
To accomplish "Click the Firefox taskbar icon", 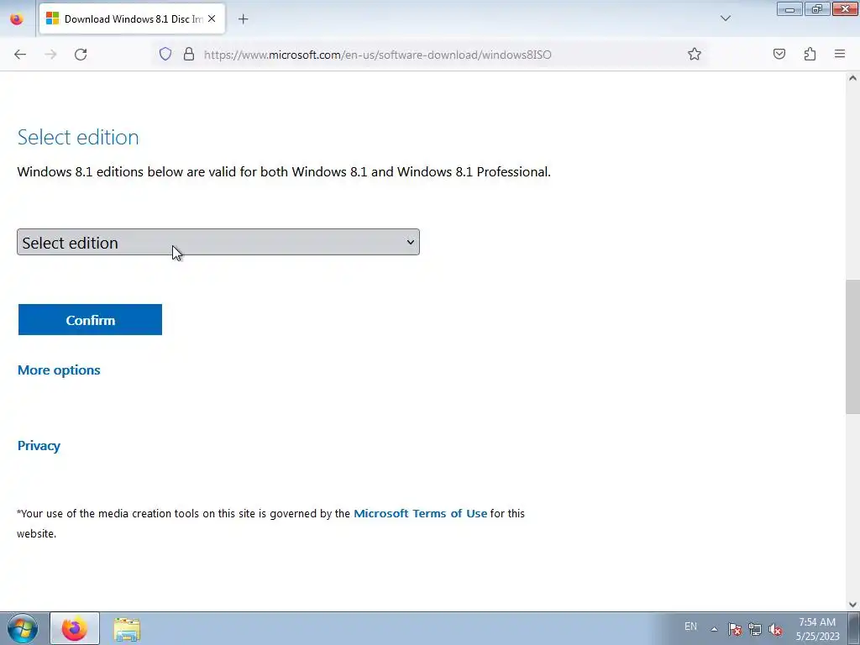I will pyautogui.click(x=75, y=628).
